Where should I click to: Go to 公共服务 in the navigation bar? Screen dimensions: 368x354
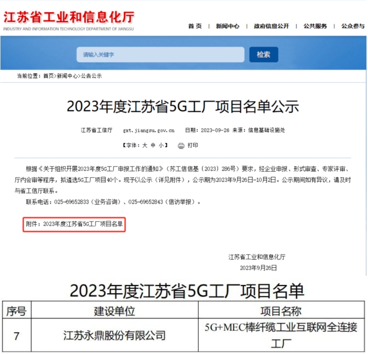315,26
